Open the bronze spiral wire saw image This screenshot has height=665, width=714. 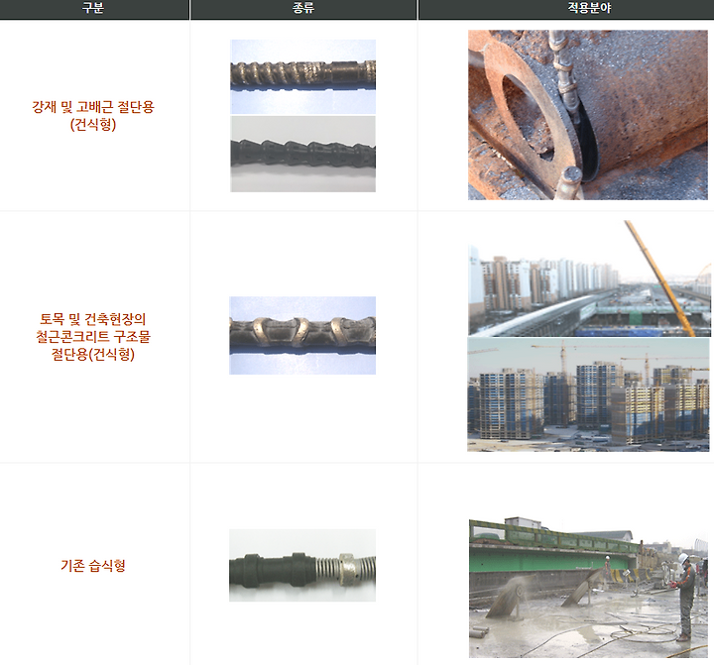tap(302, 76)
